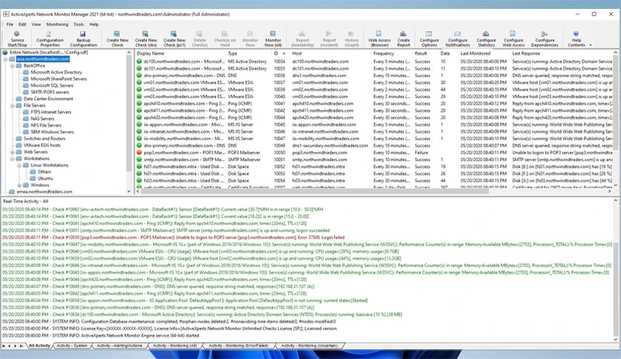Click the Create New Check icon
The image size is (621, 359).
(117, 34)
